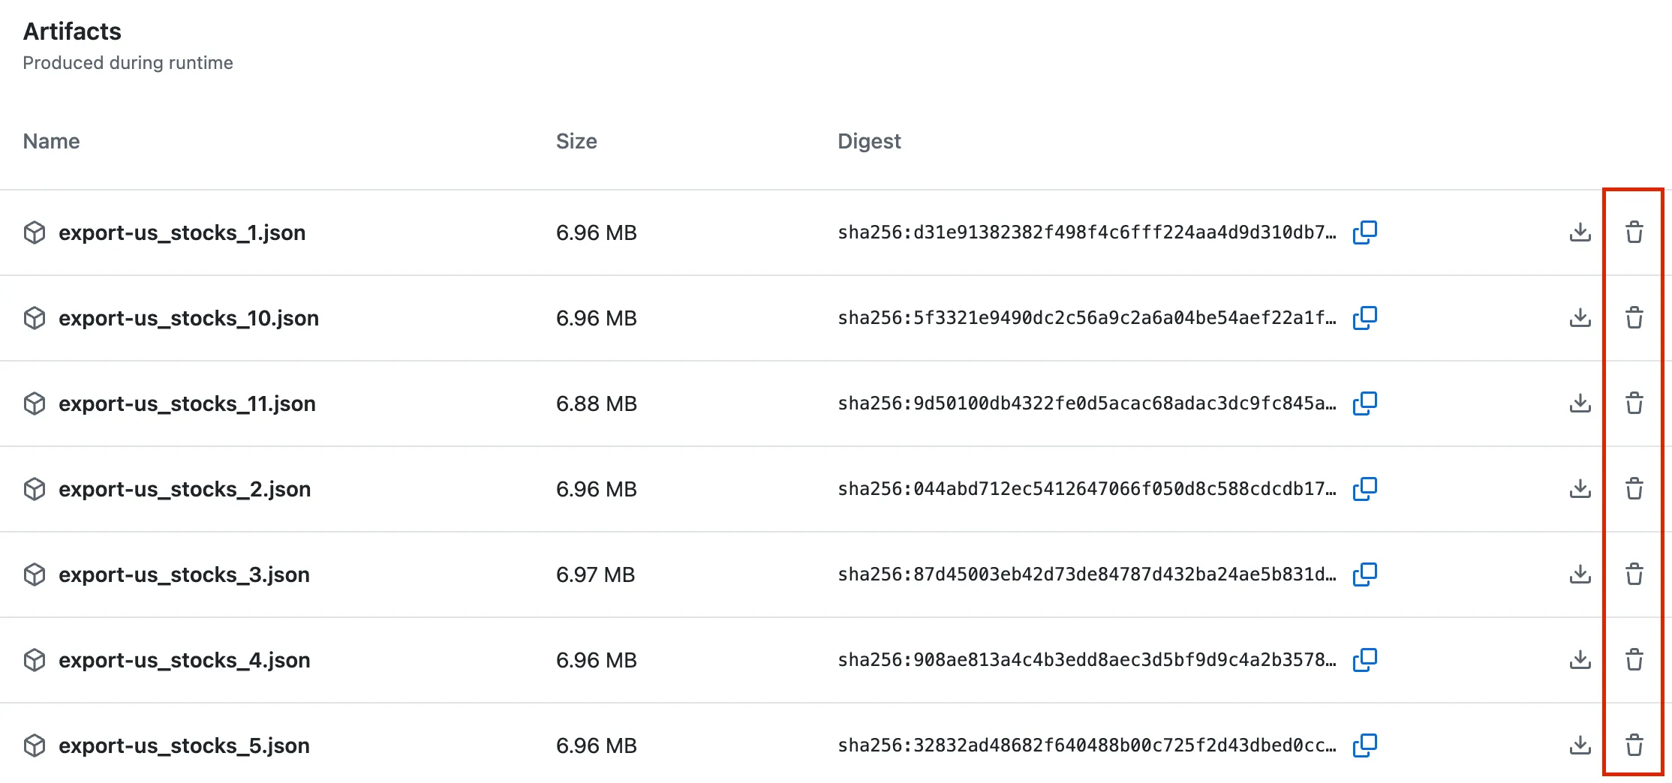Download export-us_stocks_2.json artifact
This screenshot has width=1672, height=783.
[1580, 489]
